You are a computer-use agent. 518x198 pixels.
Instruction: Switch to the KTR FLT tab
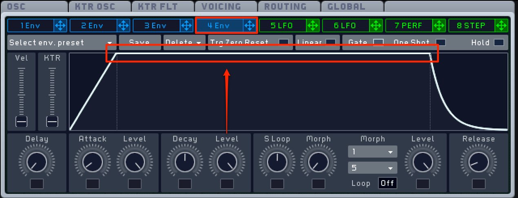pos(162,7)
